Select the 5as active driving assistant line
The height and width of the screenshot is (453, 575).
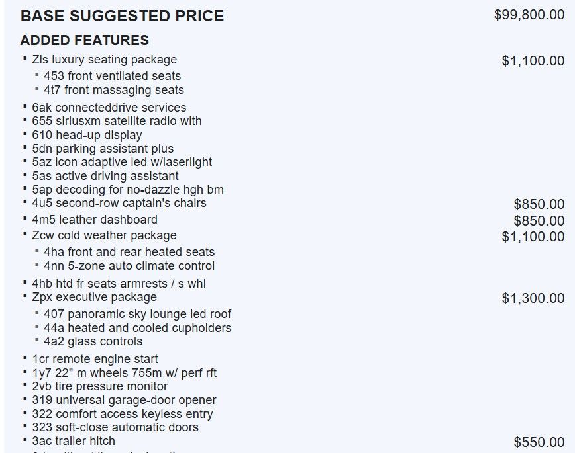(x=105, y=176)
